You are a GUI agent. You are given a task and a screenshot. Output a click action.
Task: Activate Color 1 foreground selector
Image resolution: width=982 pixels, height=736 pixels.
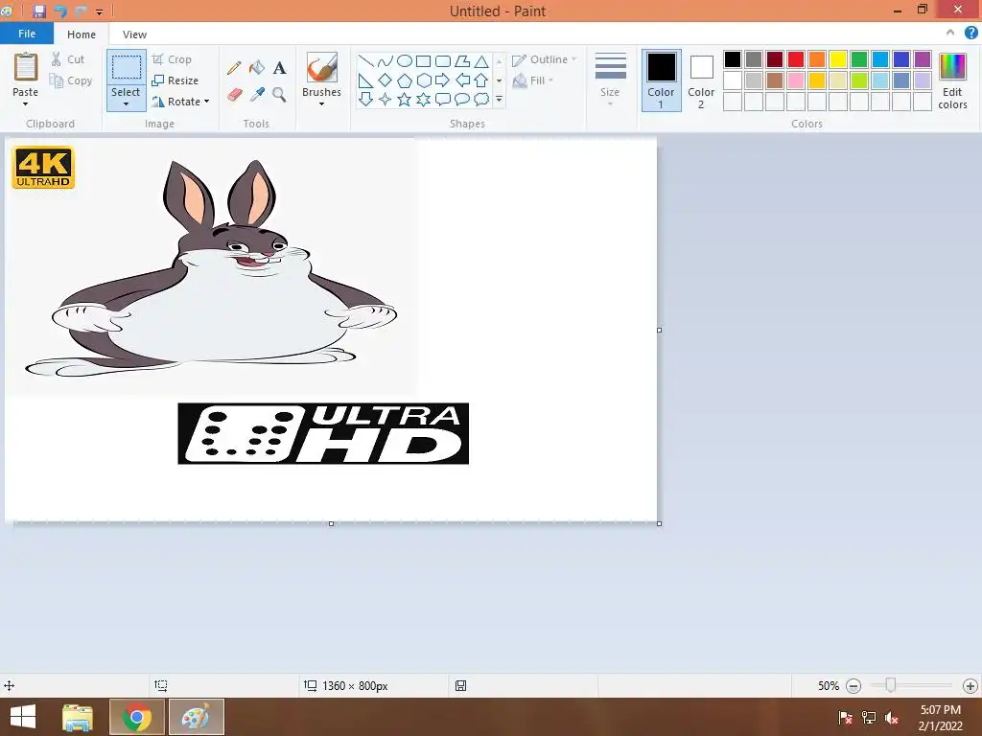[x=662, y=80]
